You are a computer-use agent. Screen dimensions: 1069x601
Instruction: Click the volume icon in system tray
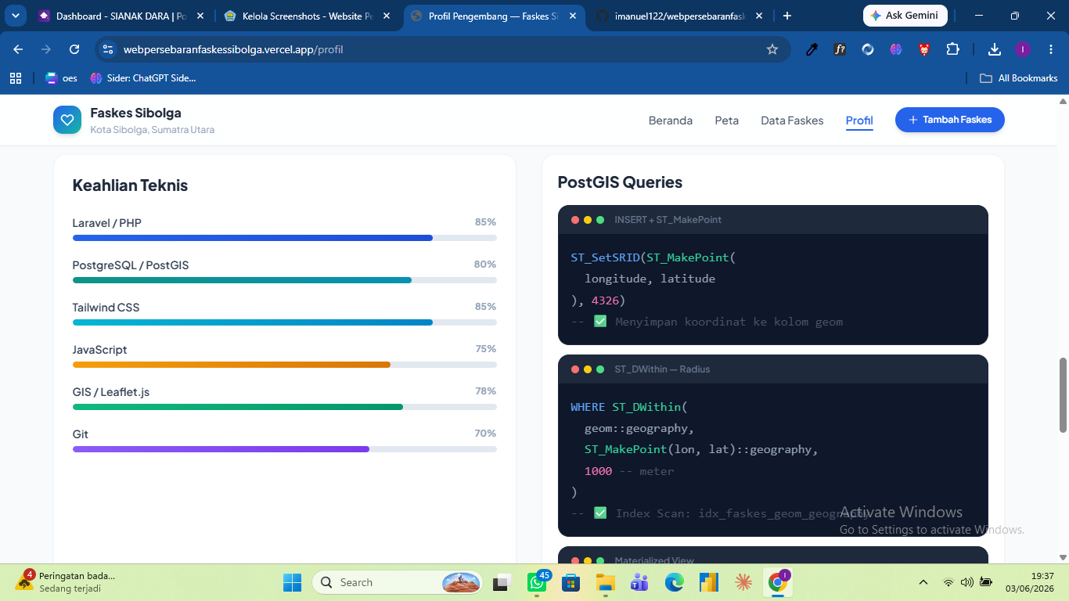(x=966, y=582)
